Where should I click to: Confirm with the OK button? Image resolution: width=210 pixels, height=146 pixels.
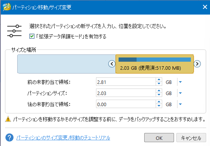[159, 138]
